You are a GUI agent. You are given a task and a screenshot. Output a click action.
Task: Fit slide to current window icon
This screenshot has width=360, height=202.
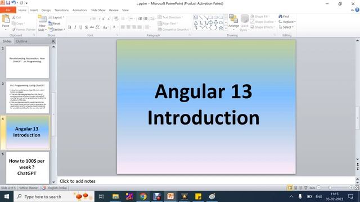(357, 188)
